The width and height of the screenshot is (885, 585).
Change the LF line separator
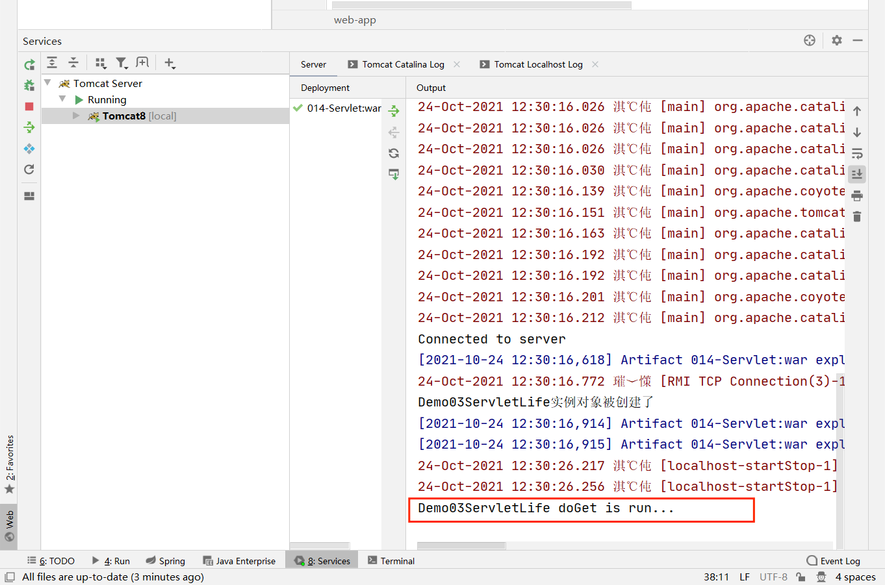[745, 577]
